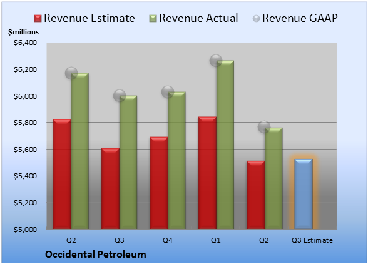Click the '$5,000' axis value
The height and width of the screenshot is (264, 368).
pyautogui.click(x=25, y=229)
